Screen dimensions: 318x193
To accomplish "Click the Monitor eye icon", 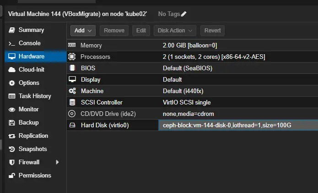I will click(12, 110).
